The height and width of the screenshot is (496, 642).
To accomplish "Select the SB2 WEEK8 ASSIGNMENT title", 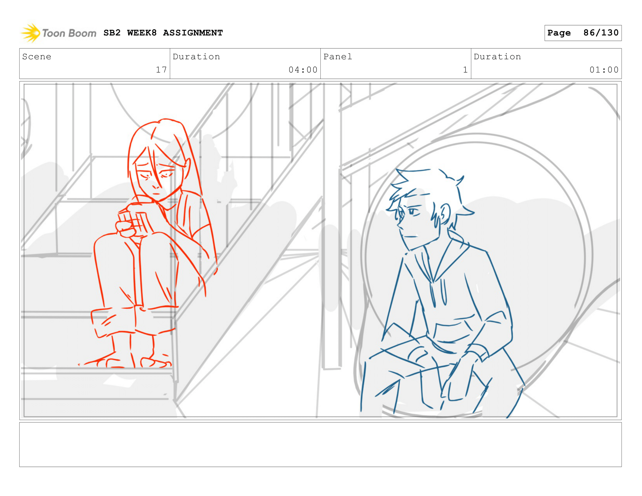I will [x=163, y=33].
